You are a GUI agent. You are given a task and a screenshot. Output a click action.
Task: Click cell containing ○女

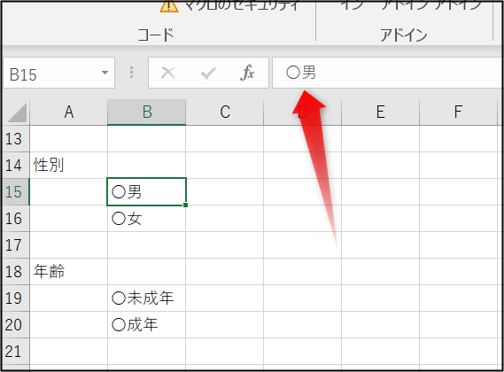pyautogui.click(x=146, y=219)
